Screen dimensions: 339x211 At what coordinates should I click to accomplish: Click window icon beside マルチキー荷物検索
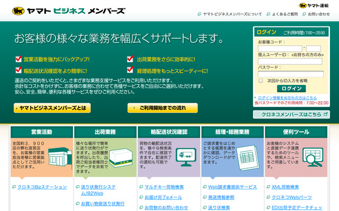141,187
